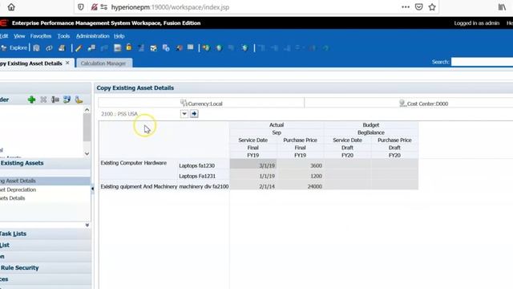The height and width of the screenshot is (289, 513).
Task: Click the 24000 purchase price cell
Action: tap(301, 186)
